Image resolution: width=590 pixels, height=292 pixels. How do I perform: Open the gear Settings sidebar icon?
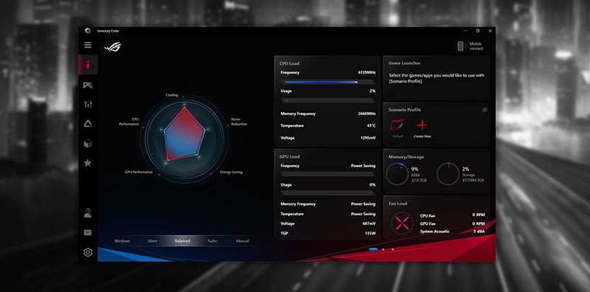(x=88, y=252)
